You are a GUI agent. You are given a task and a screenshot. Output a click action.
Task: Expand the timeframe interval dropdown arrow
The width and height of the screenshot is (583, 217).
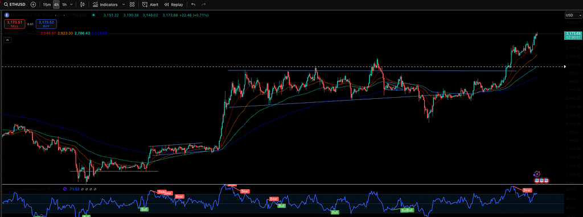(x=71, y=5)
